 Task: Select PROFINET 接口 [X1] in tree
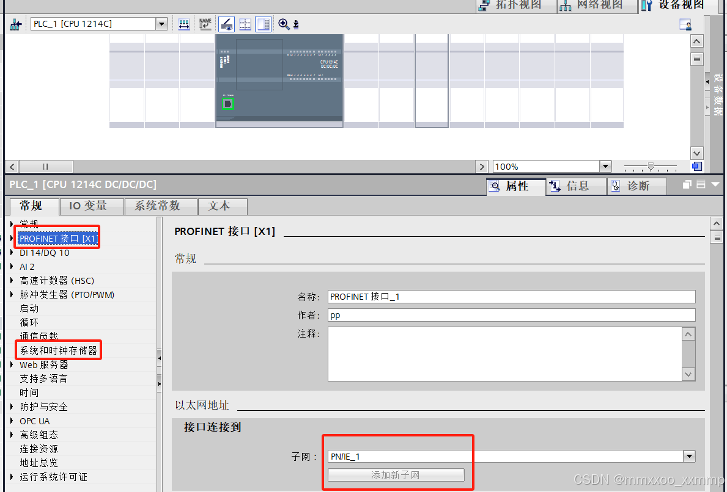[x=58, y=238]
